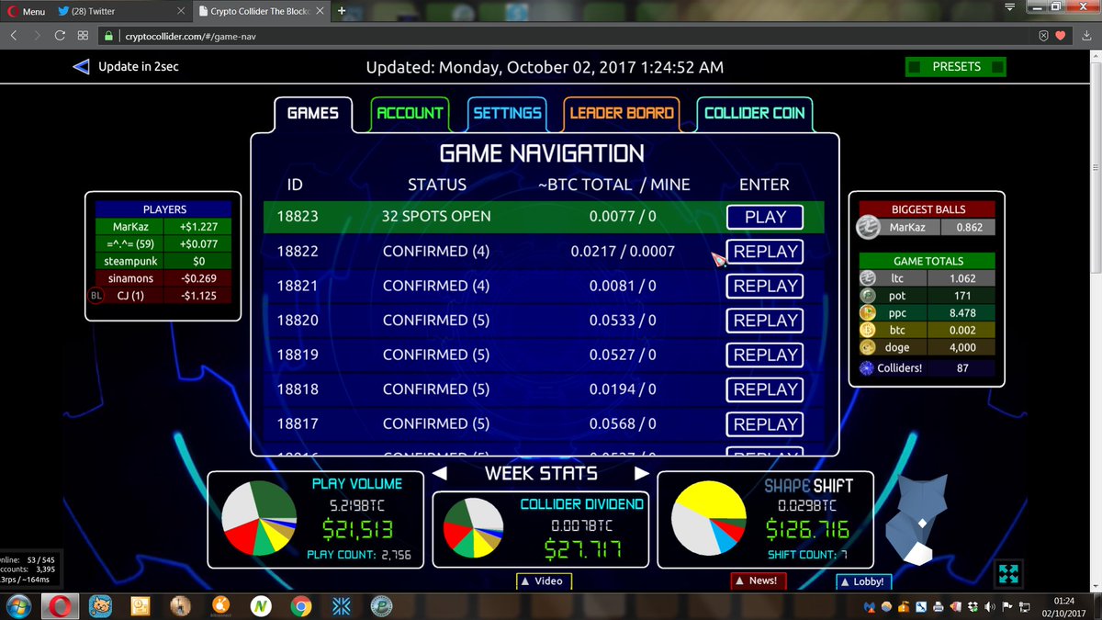Click the volume speaker icon in system tray

tap(988, 607)
